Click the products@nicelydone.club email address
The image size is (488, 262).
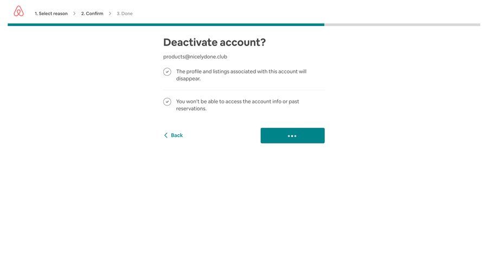pyautogui.click(x=195, y=57)
